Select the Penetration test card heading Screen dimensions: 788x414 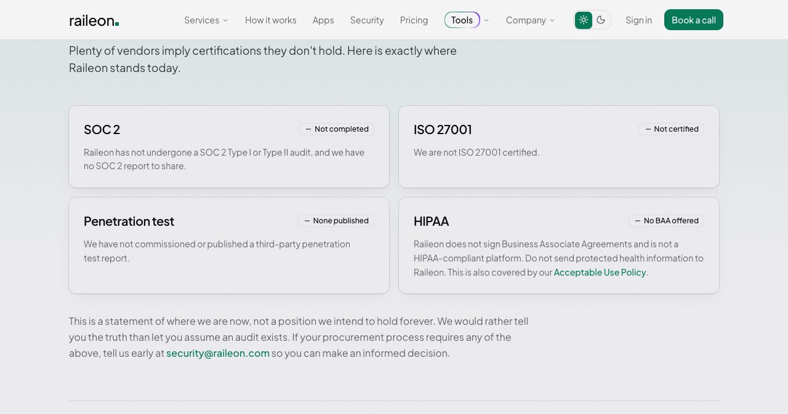pos(129,221)
